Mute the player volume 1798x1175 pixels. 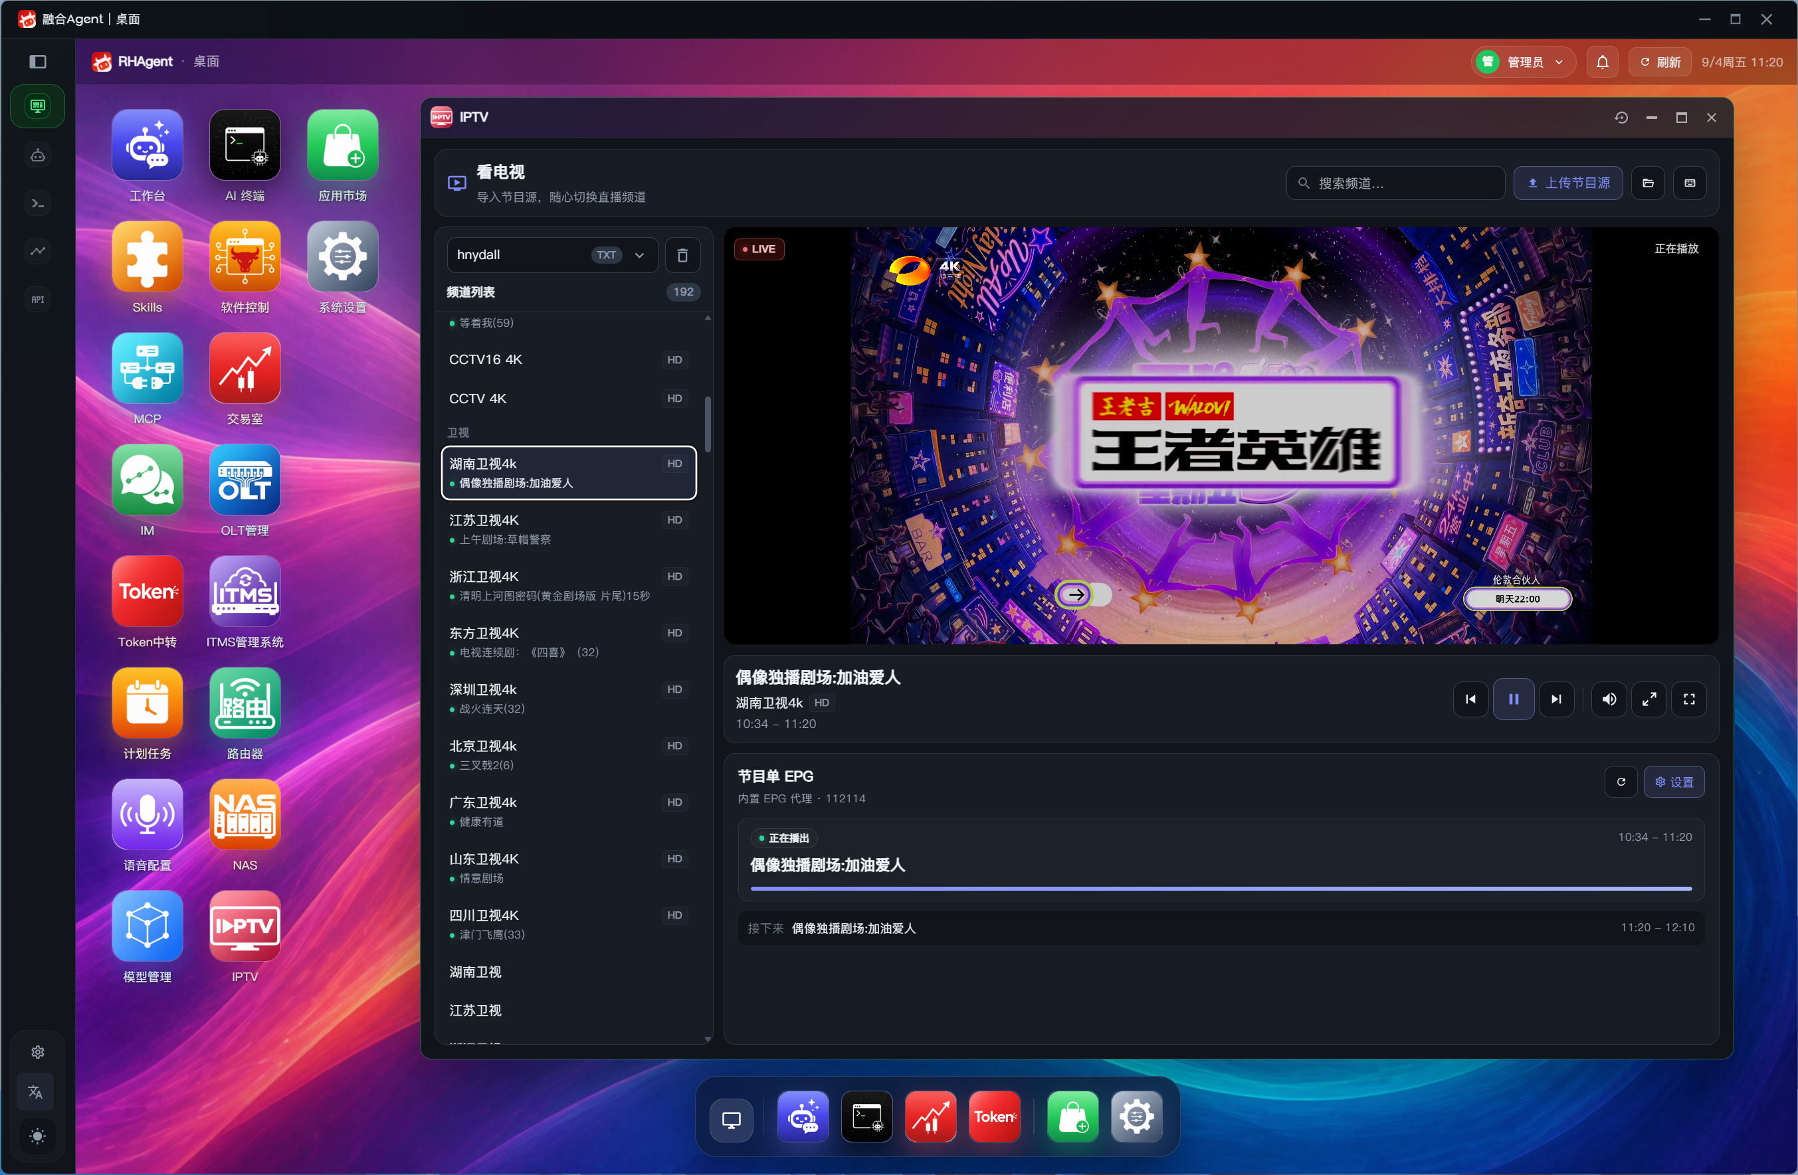click(x=1609, y=699)
